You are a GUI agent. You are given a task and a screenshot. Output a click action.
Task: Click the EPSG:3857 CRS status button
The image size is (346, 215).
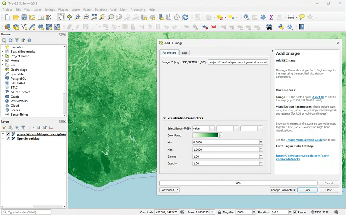[x=319, y=212]
